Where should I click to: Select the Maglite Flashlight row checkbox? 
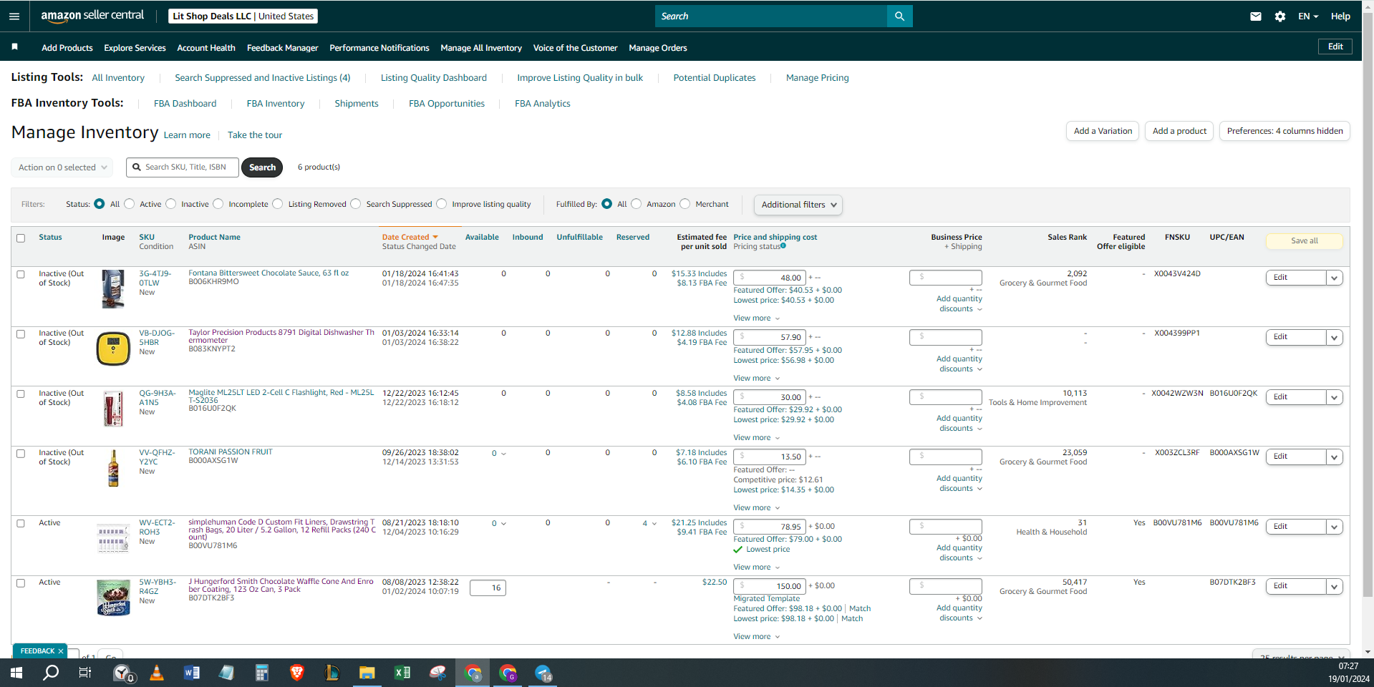pos(21,394)
